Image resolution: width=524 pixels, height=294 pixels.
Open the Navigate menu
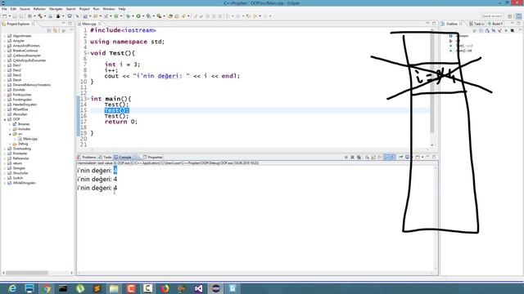[x=56, y=9]
